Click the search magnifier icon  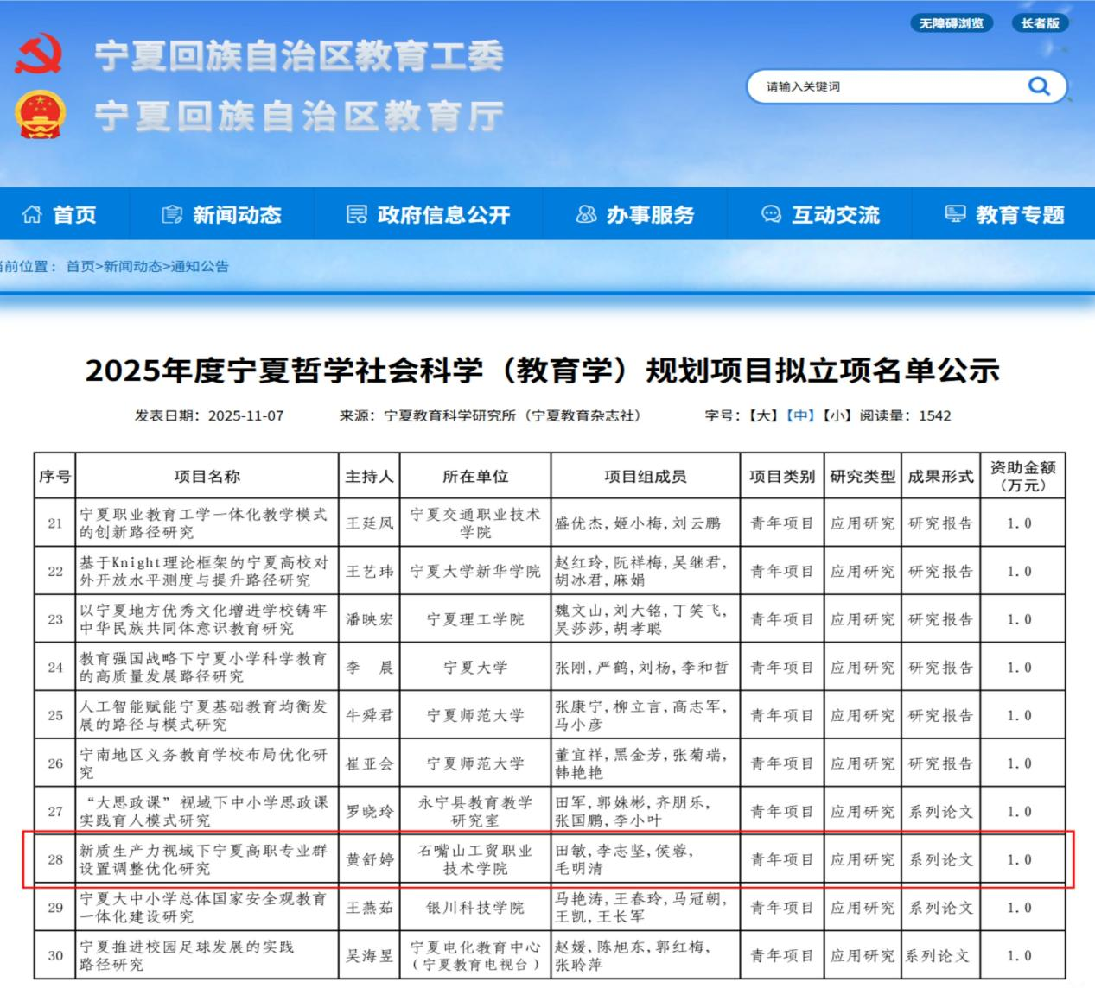pyautogui.click(x=1038, y=86)
